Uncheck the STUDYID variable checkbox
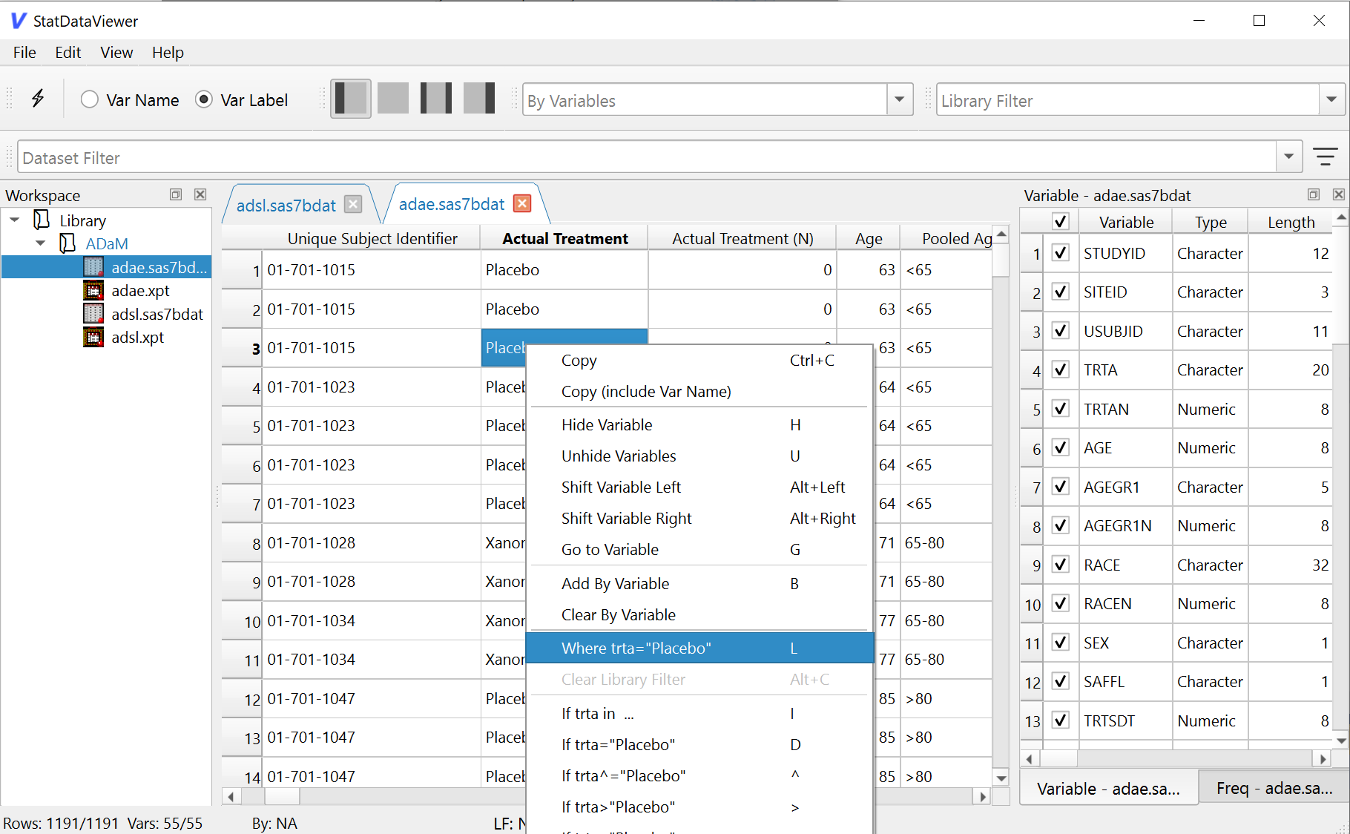 click(x=1061, y=253)
